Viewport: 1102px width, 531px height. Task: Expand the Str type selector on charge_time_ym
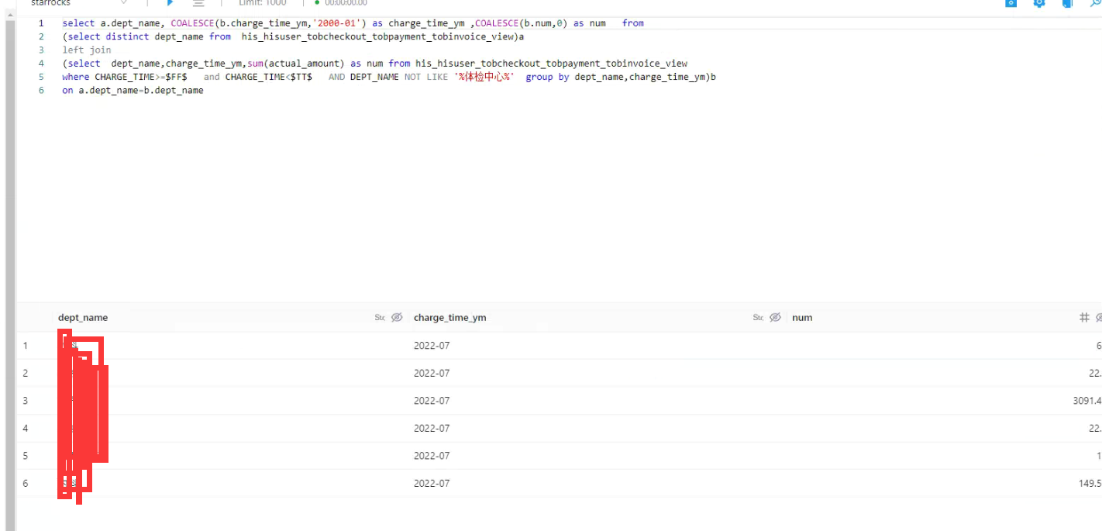(x=757, y=317)
